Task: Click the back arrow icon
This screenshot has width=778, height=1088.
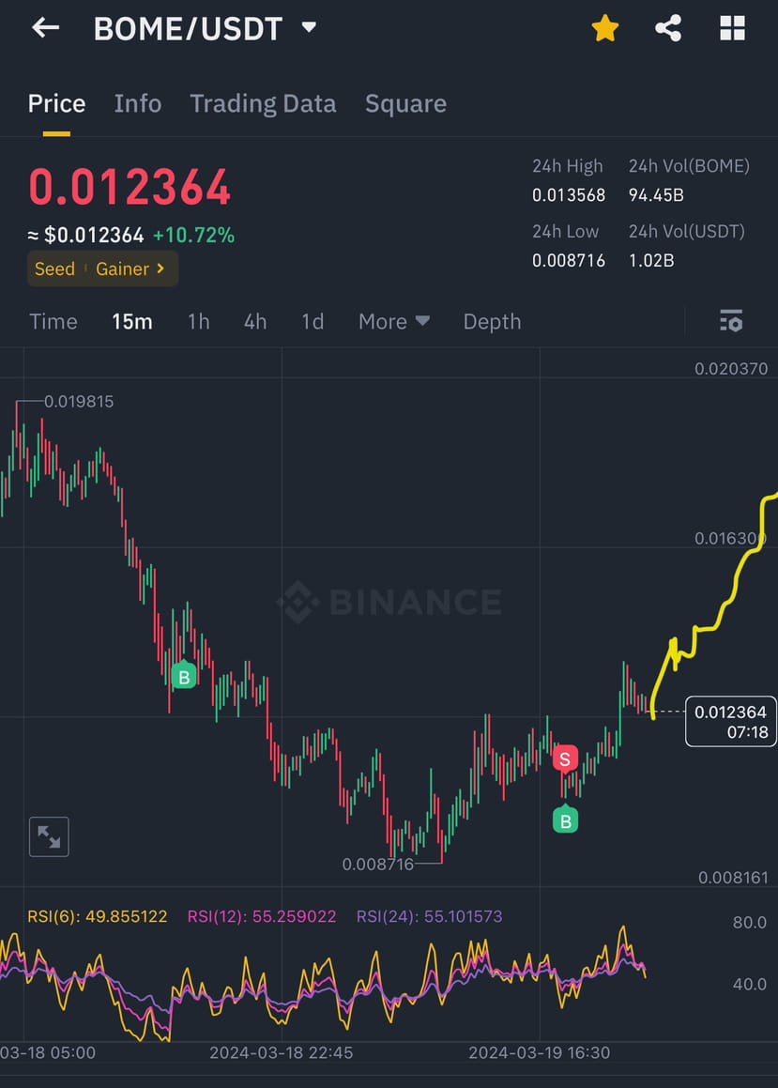Action: [45, 28]
